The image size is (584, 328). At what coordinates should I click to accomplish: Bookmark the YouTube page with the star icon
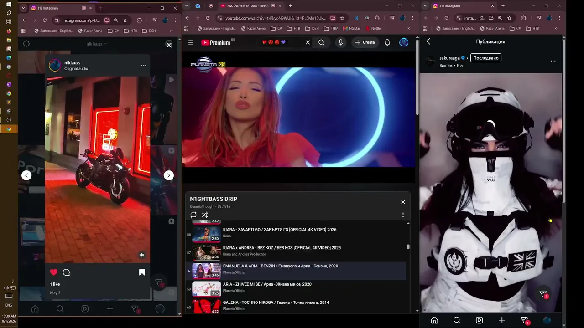click(x=342, y=18)
